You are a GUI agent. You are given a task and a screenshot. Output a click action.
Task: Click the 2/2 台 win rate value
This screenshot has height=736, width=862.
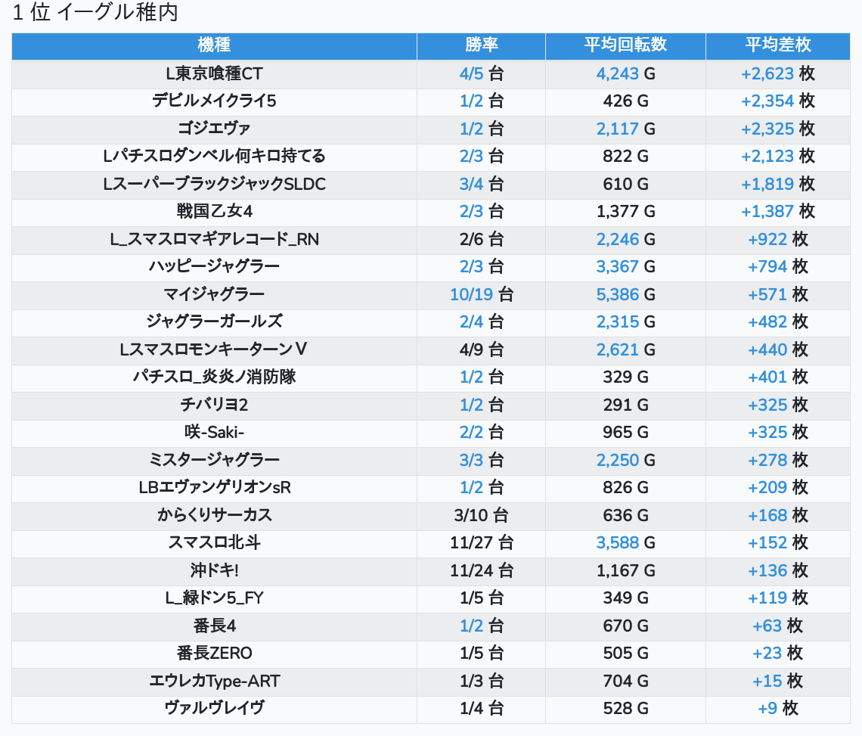click(481, 433)
